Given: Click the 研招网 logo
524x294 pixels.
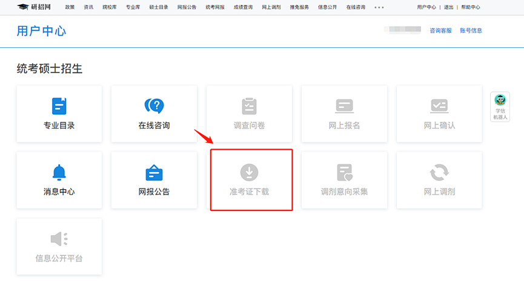Looking at the screenshot, I should tap(34, 7).
